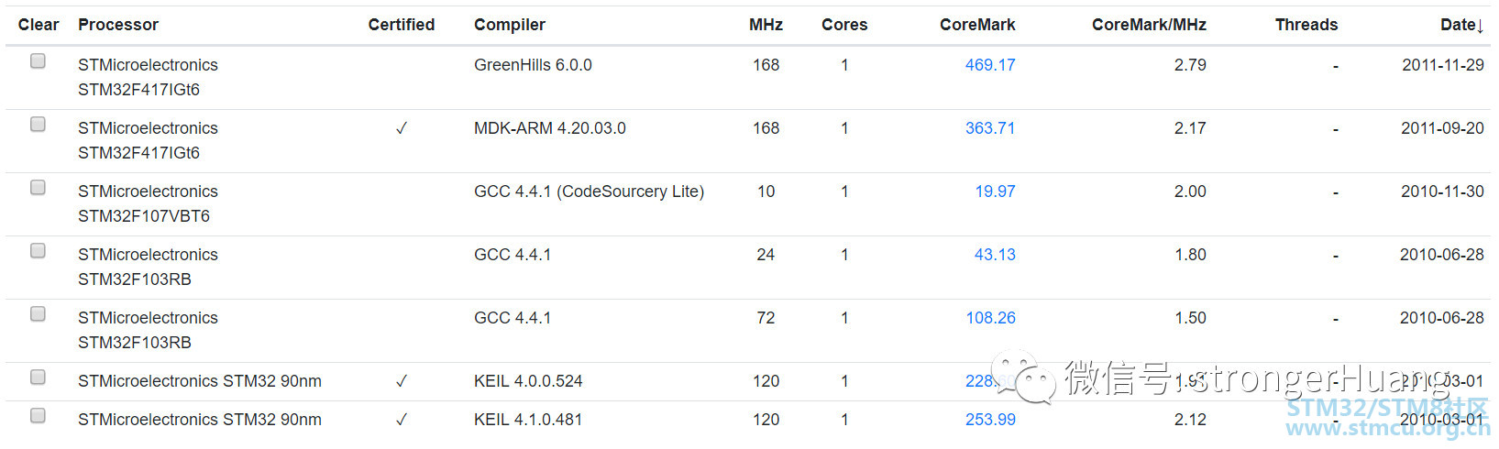Check the STM32F103RB 24 MHz row checkbox
Viewport: 1499px width, 449px height.
pos(38,251)
